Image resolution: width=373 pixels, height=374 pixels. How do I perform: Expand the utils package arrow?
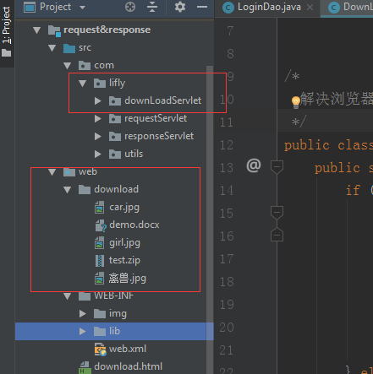[98, 154]
